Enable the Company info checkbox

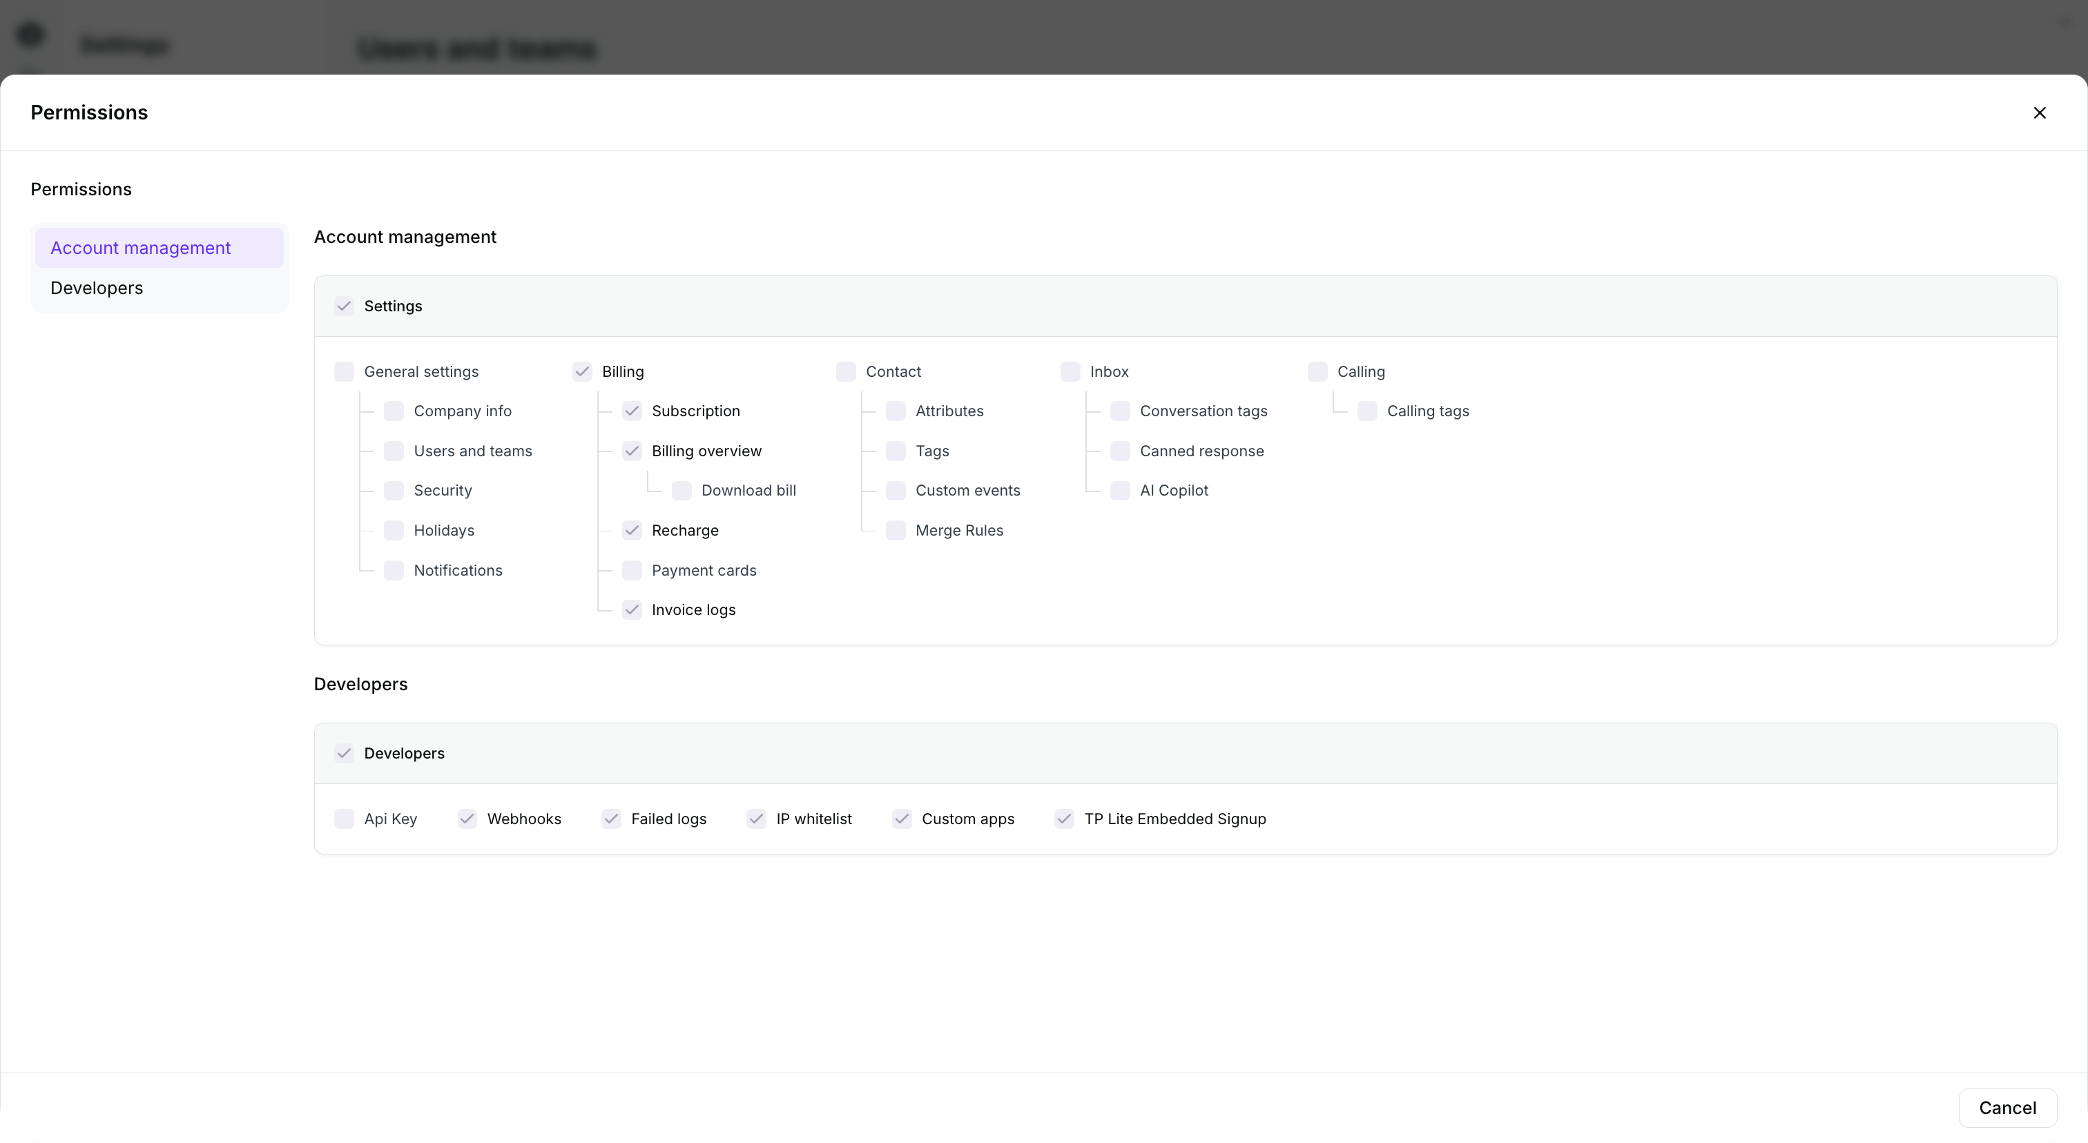(x=394, y=411)
